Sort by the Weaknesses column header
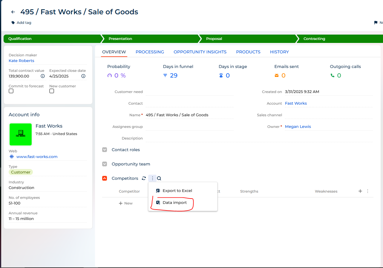The width and height of the screenshot is (383, 268). [x=326, y=191]
